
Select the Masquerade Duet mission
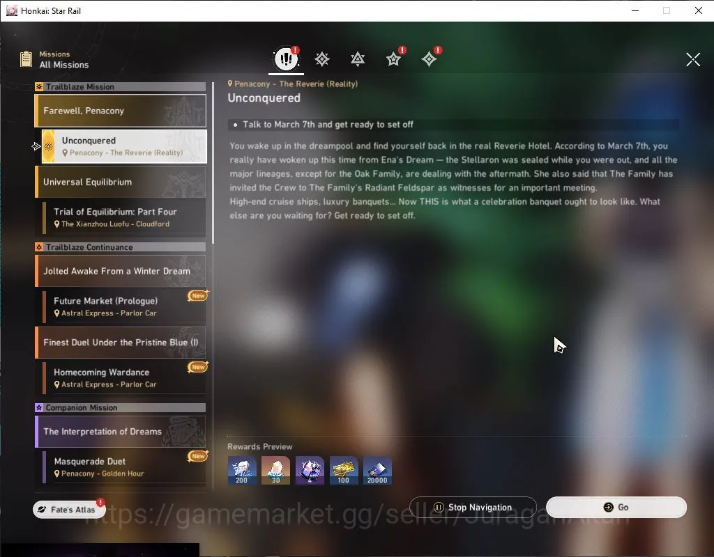pyautogui.click(x=124, y=467)
